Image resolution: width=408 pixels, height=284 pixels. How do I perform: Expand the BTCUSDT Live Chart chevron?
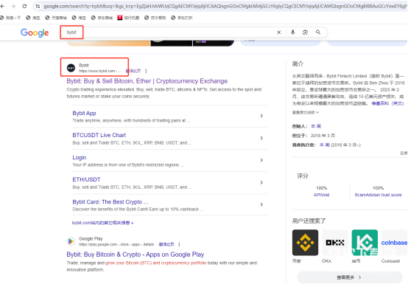pos(261,138)
